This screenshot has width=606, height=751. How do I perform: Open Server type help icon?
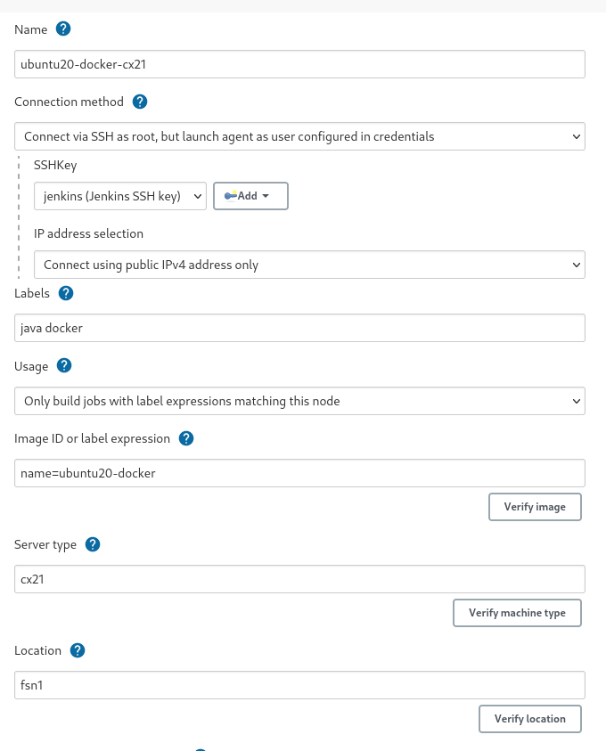tap(93, 544)
